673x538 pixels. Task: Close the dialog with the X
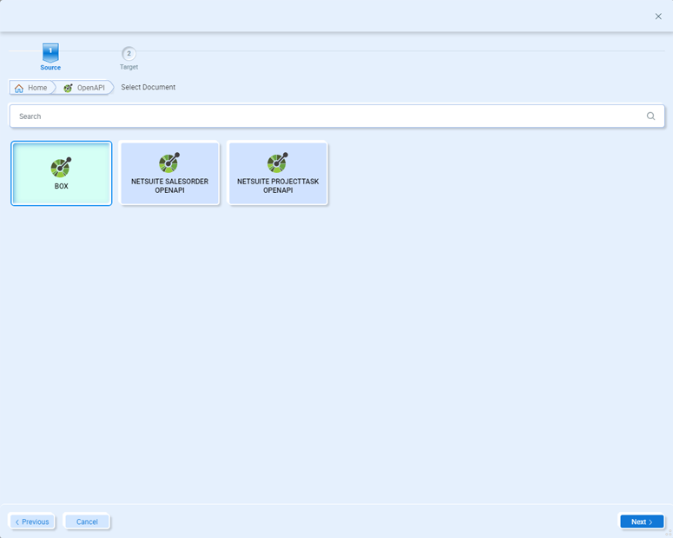pyautogui.click(x=658, y=17)
